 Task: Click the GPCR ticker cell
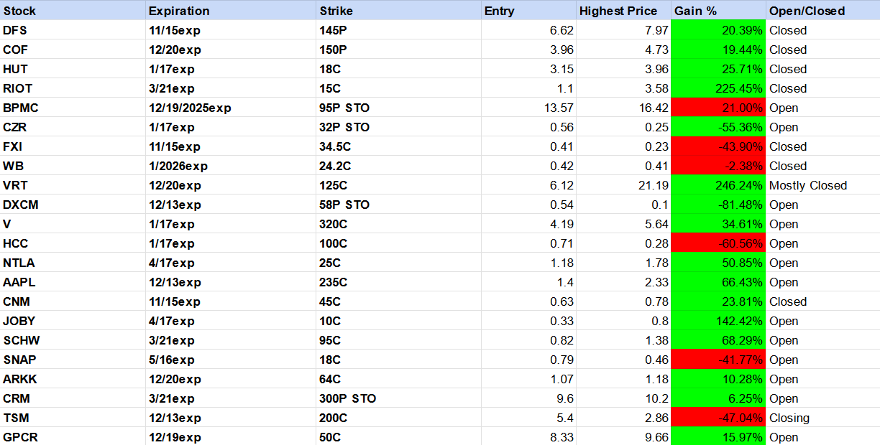pos(73,436)
